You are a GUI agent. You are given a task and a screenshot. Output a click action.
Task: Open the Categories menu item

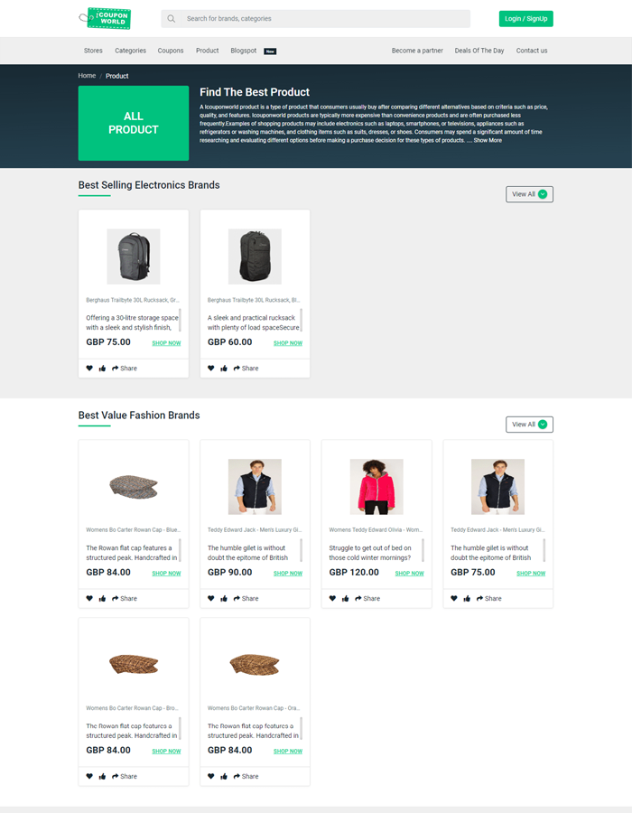131,51
